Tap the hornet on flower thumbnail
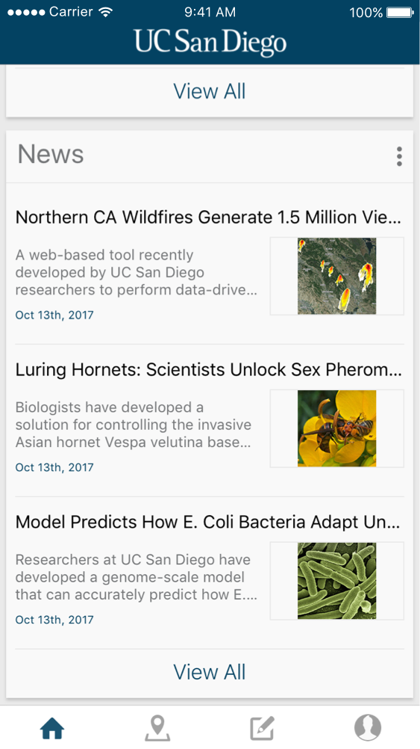 click(337, 428)
